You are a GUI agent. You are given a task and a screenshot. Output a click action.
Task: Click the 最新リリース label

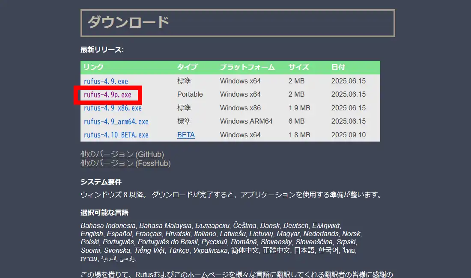(102, 50)
